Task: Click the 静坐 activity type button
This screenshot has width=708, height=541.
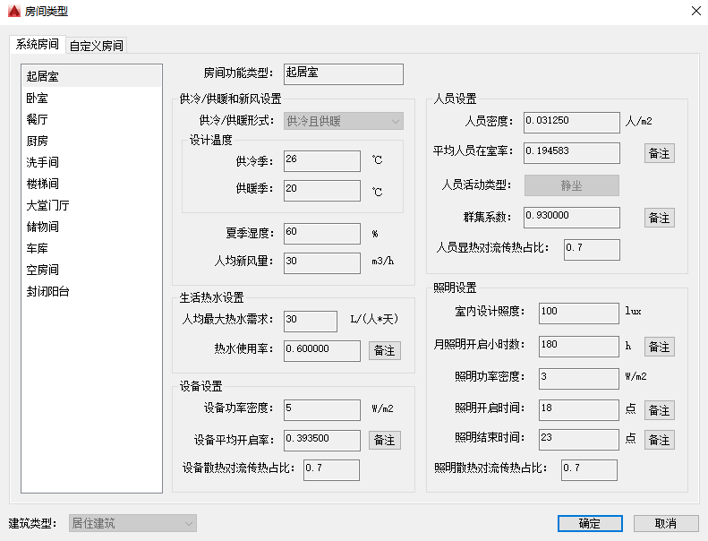Action: [571, 185]
